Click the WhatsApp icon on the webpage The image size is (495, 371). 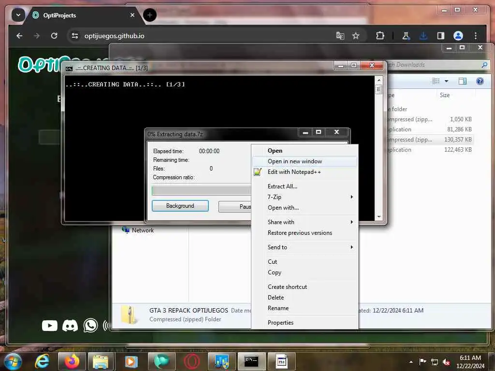point(90,326)
